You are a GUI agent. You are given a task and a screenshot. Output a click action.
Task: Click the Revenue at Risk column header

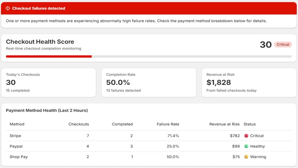[x=225, y=124]
